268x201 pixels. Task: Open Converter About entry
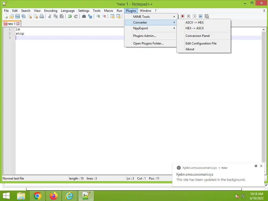click(204, 49)
